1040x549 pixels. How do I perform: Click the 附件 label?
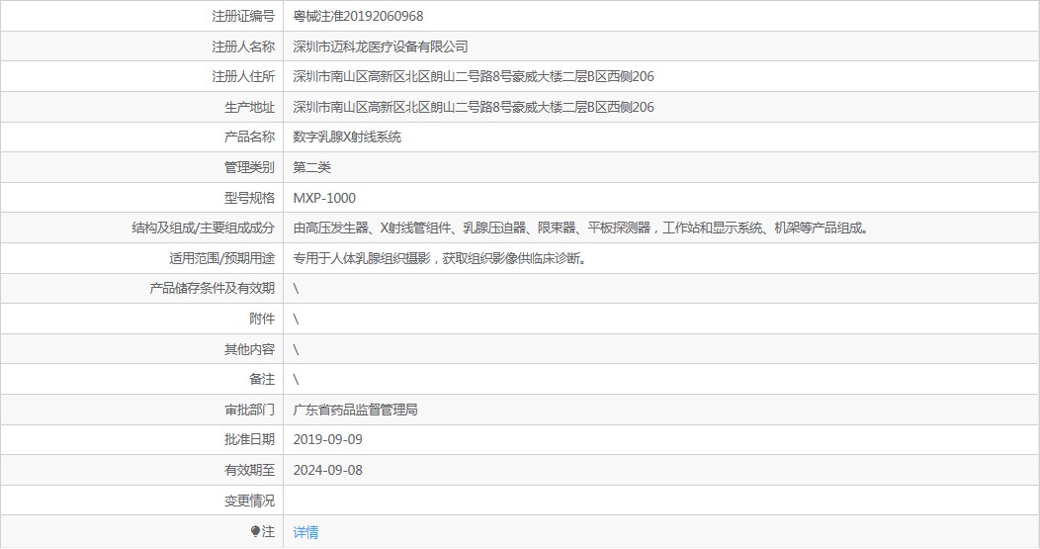click(262, 319)
